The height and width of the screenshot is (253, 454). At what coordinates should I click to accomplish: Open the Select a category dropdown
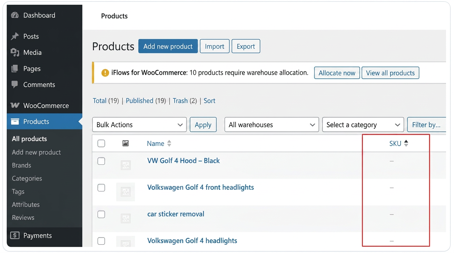tap(363, 125)
